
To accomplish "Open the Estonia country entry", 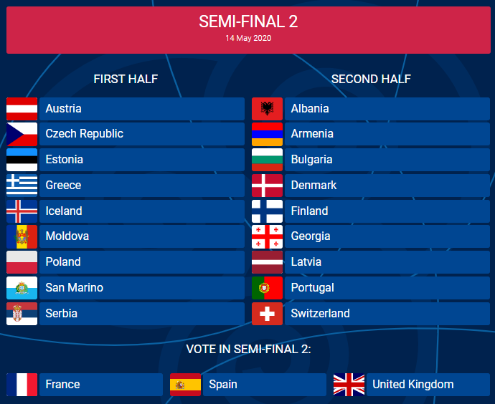I will tap(141, 160).
